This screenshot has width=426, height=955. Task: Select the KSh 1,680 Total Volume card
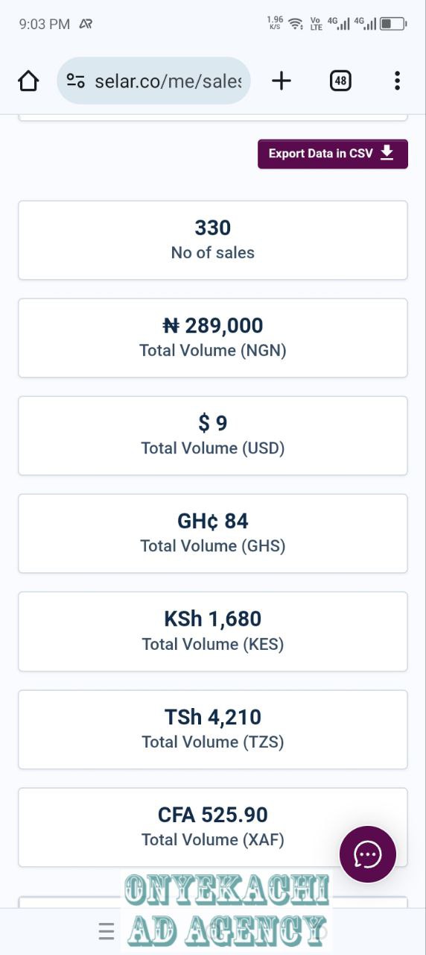(213, 631)
